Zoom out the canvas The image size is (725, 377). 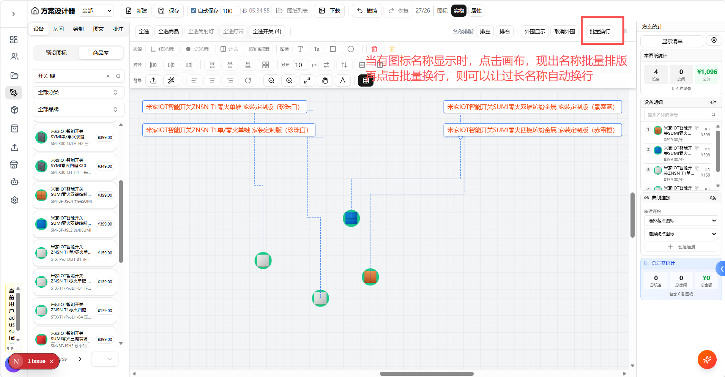click(271, 80)
